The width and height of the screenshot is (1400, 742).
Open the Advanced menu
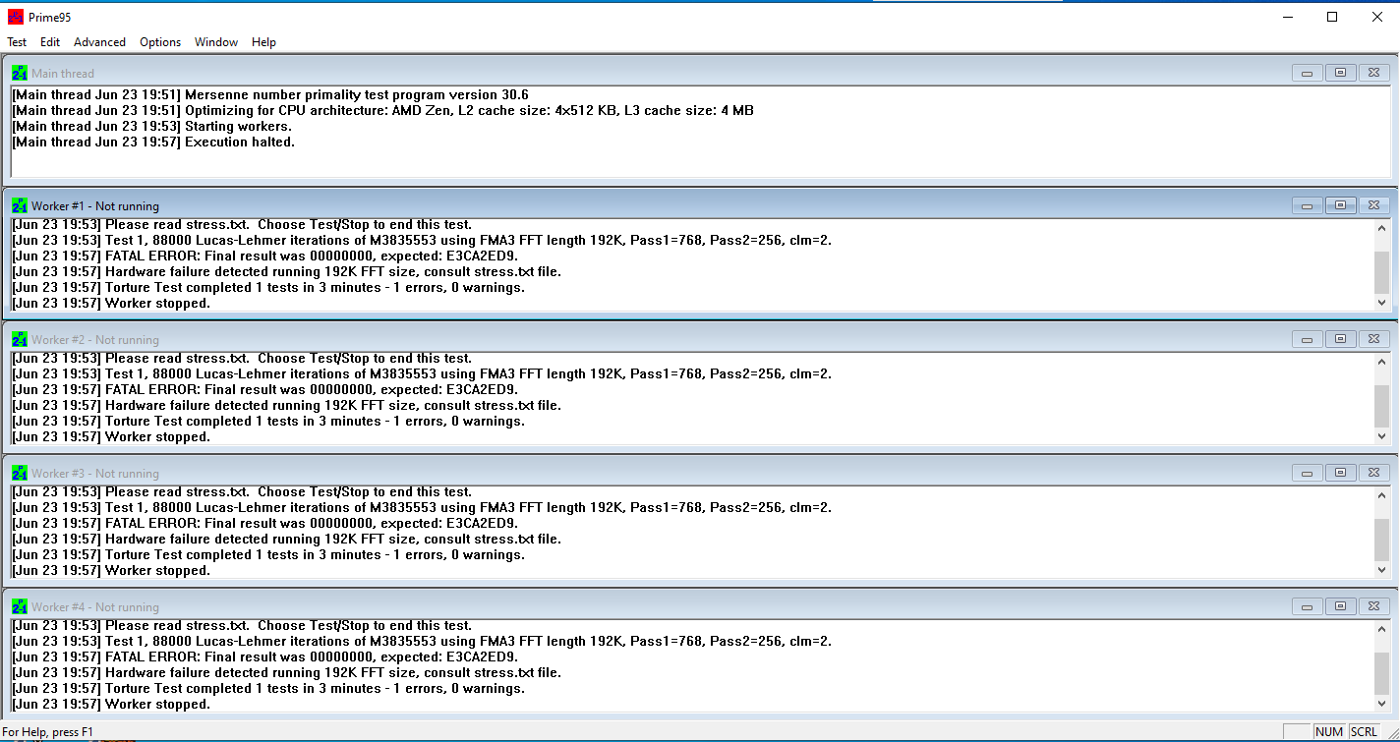(99, 42)
